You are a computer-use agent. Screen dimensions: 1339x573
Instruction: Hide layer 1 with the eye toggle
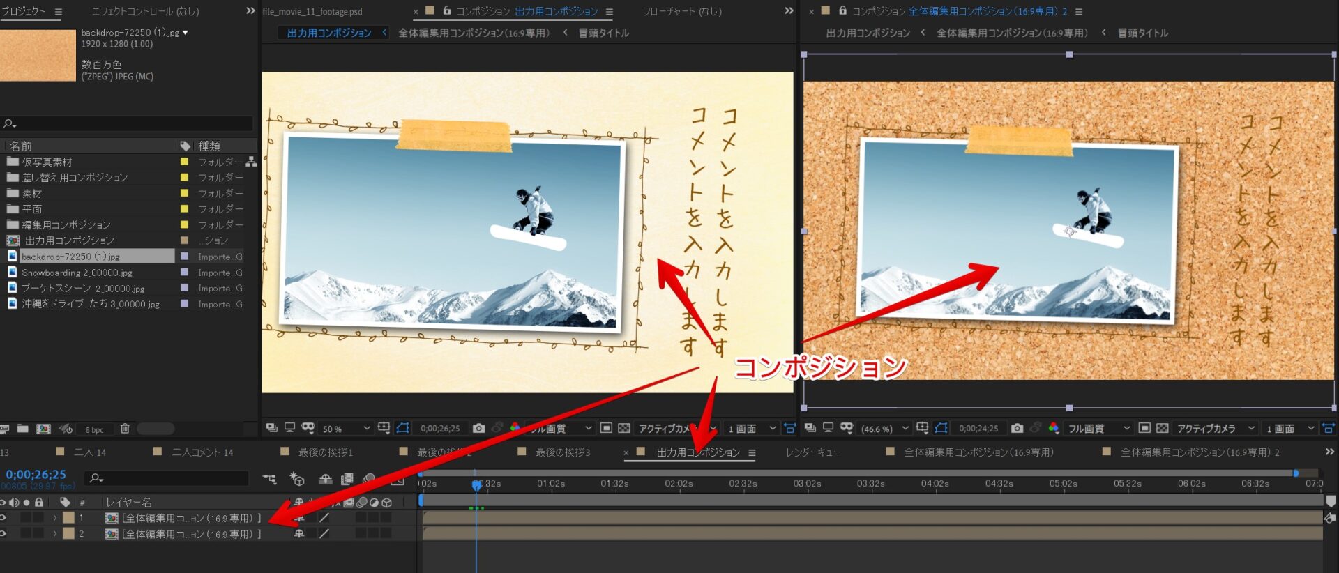point(3,518)
